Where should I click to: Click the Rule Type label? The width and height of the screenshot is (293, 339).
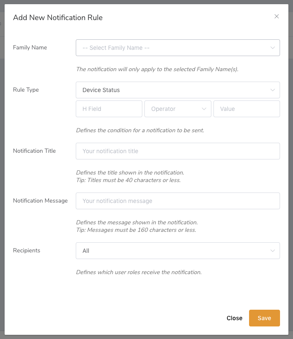pyautogui.click(x=26, y=90)
